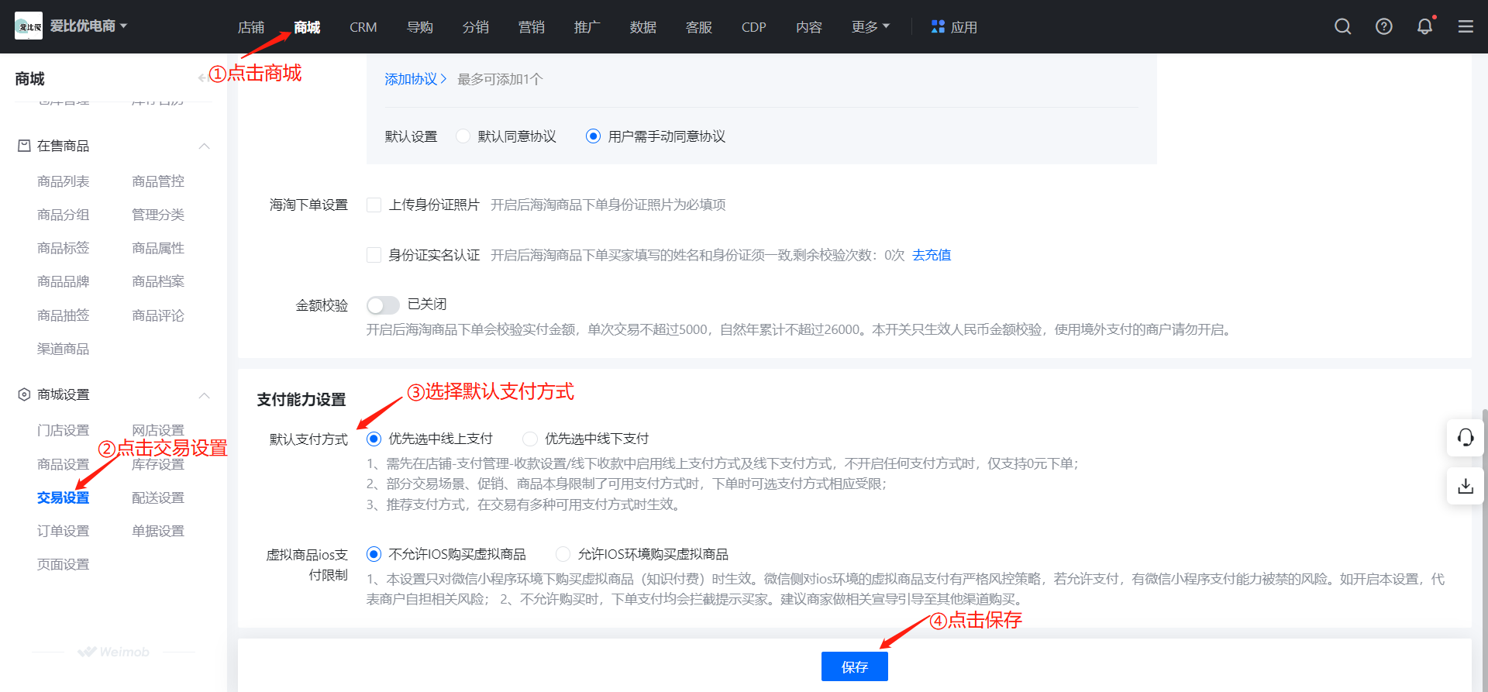Open the notifications bell icon

(x=1424, y=27)
